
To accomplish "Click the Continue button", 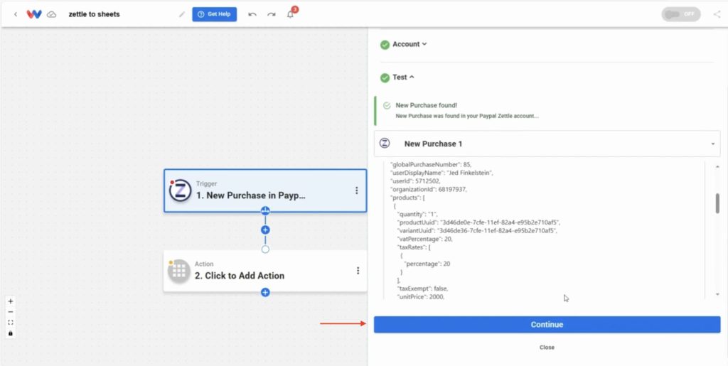I will click(547, 325).
